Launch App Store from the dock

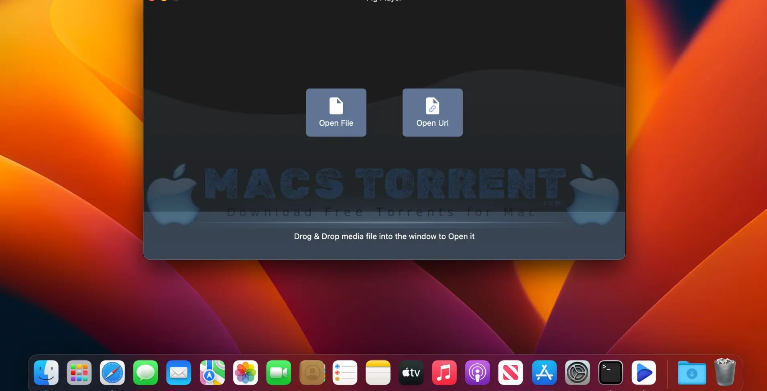click(544, 373)
